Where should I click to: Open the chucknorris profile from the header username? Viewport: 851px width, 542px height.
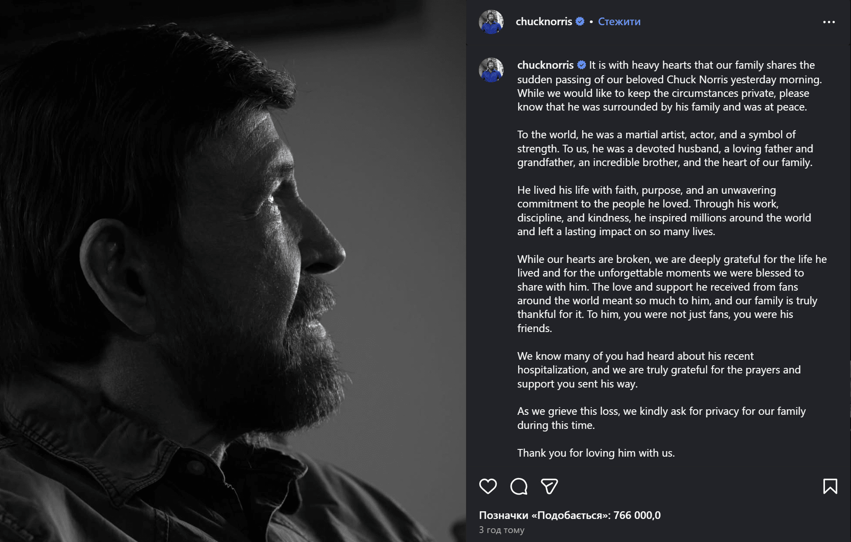[x=544, y=21]
